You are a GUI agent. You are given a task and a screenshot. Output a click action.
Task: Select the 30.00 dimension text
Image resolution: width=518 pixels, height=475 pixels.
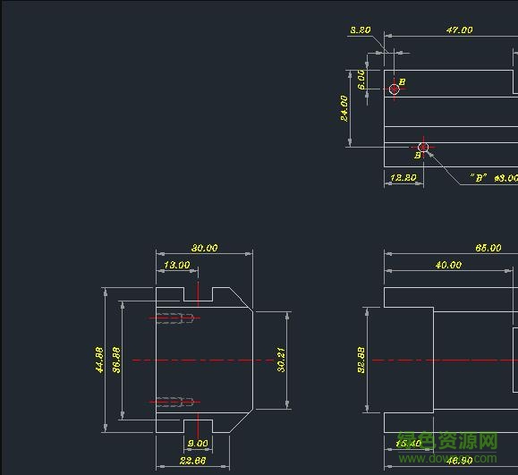coord(205,248)
